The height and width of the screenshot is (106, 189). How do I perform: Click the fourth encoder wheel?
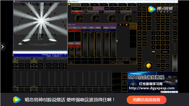pyautogui.click(x=128, y=18)
